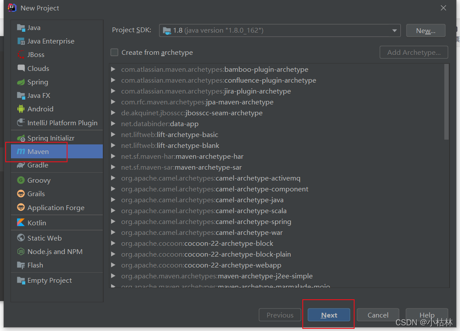The width and height of the screenshot is (460, 331).
Task: Click the Kotlin K icon
Action: (21, 223)
